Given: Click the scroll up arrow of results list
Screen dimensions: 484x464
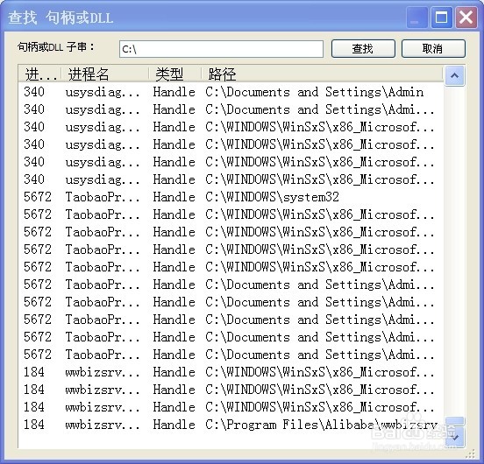Looking at the screenshot, I should (x=454, y=76).
